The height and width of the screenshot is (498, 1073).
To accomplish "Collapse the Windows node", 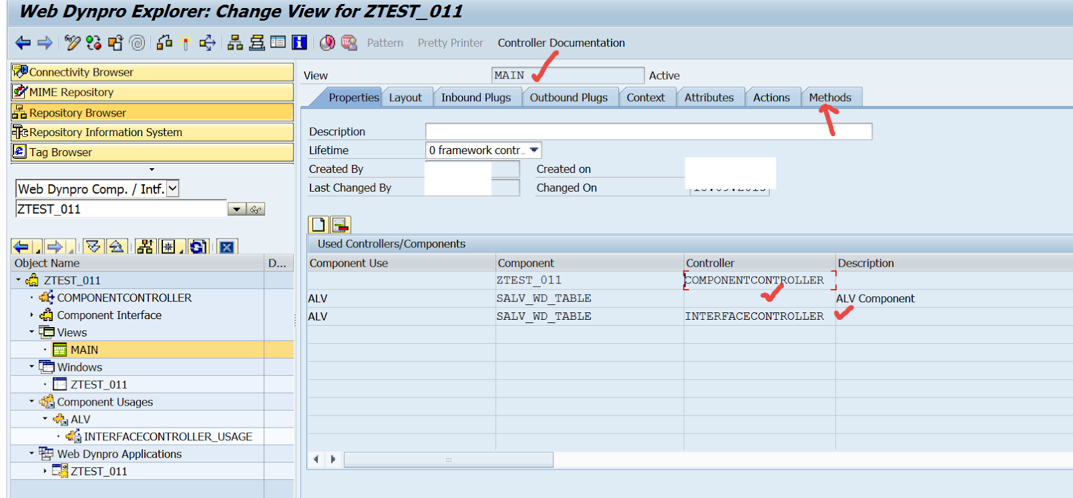I will (32, 367).
